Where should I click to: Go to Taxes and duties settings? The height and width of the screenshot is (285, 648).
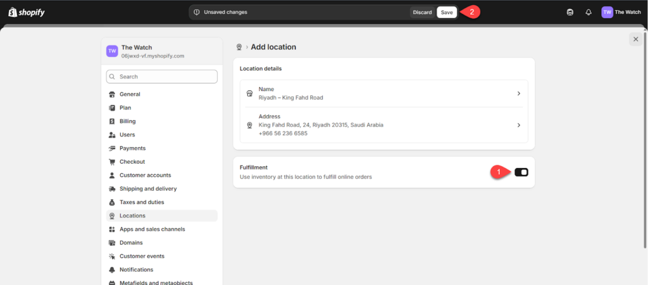142,202
